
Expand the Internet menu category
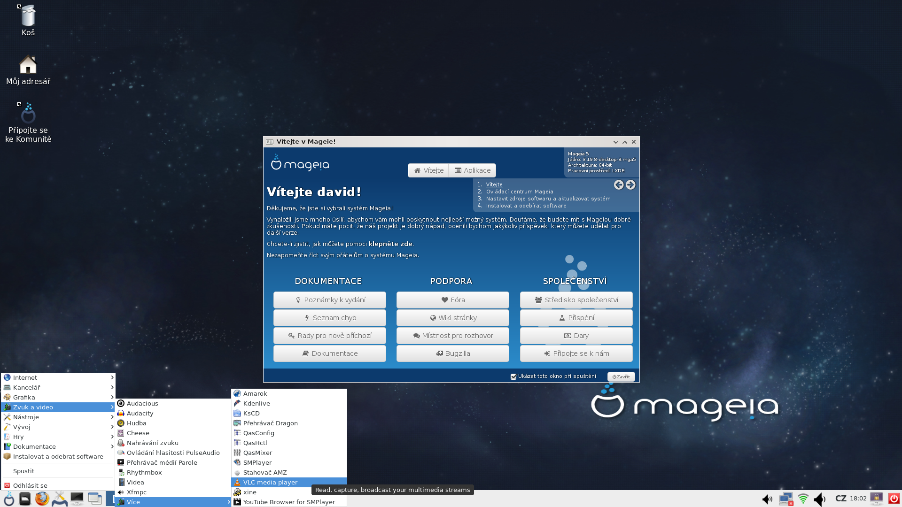[x=58, y=377]
